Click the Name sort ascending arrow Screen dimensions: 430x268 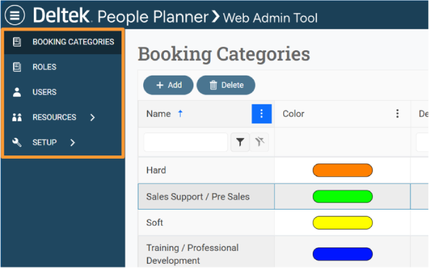180,113
